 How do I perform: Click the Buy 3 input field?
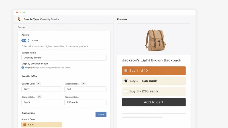[x=42, y=102]
